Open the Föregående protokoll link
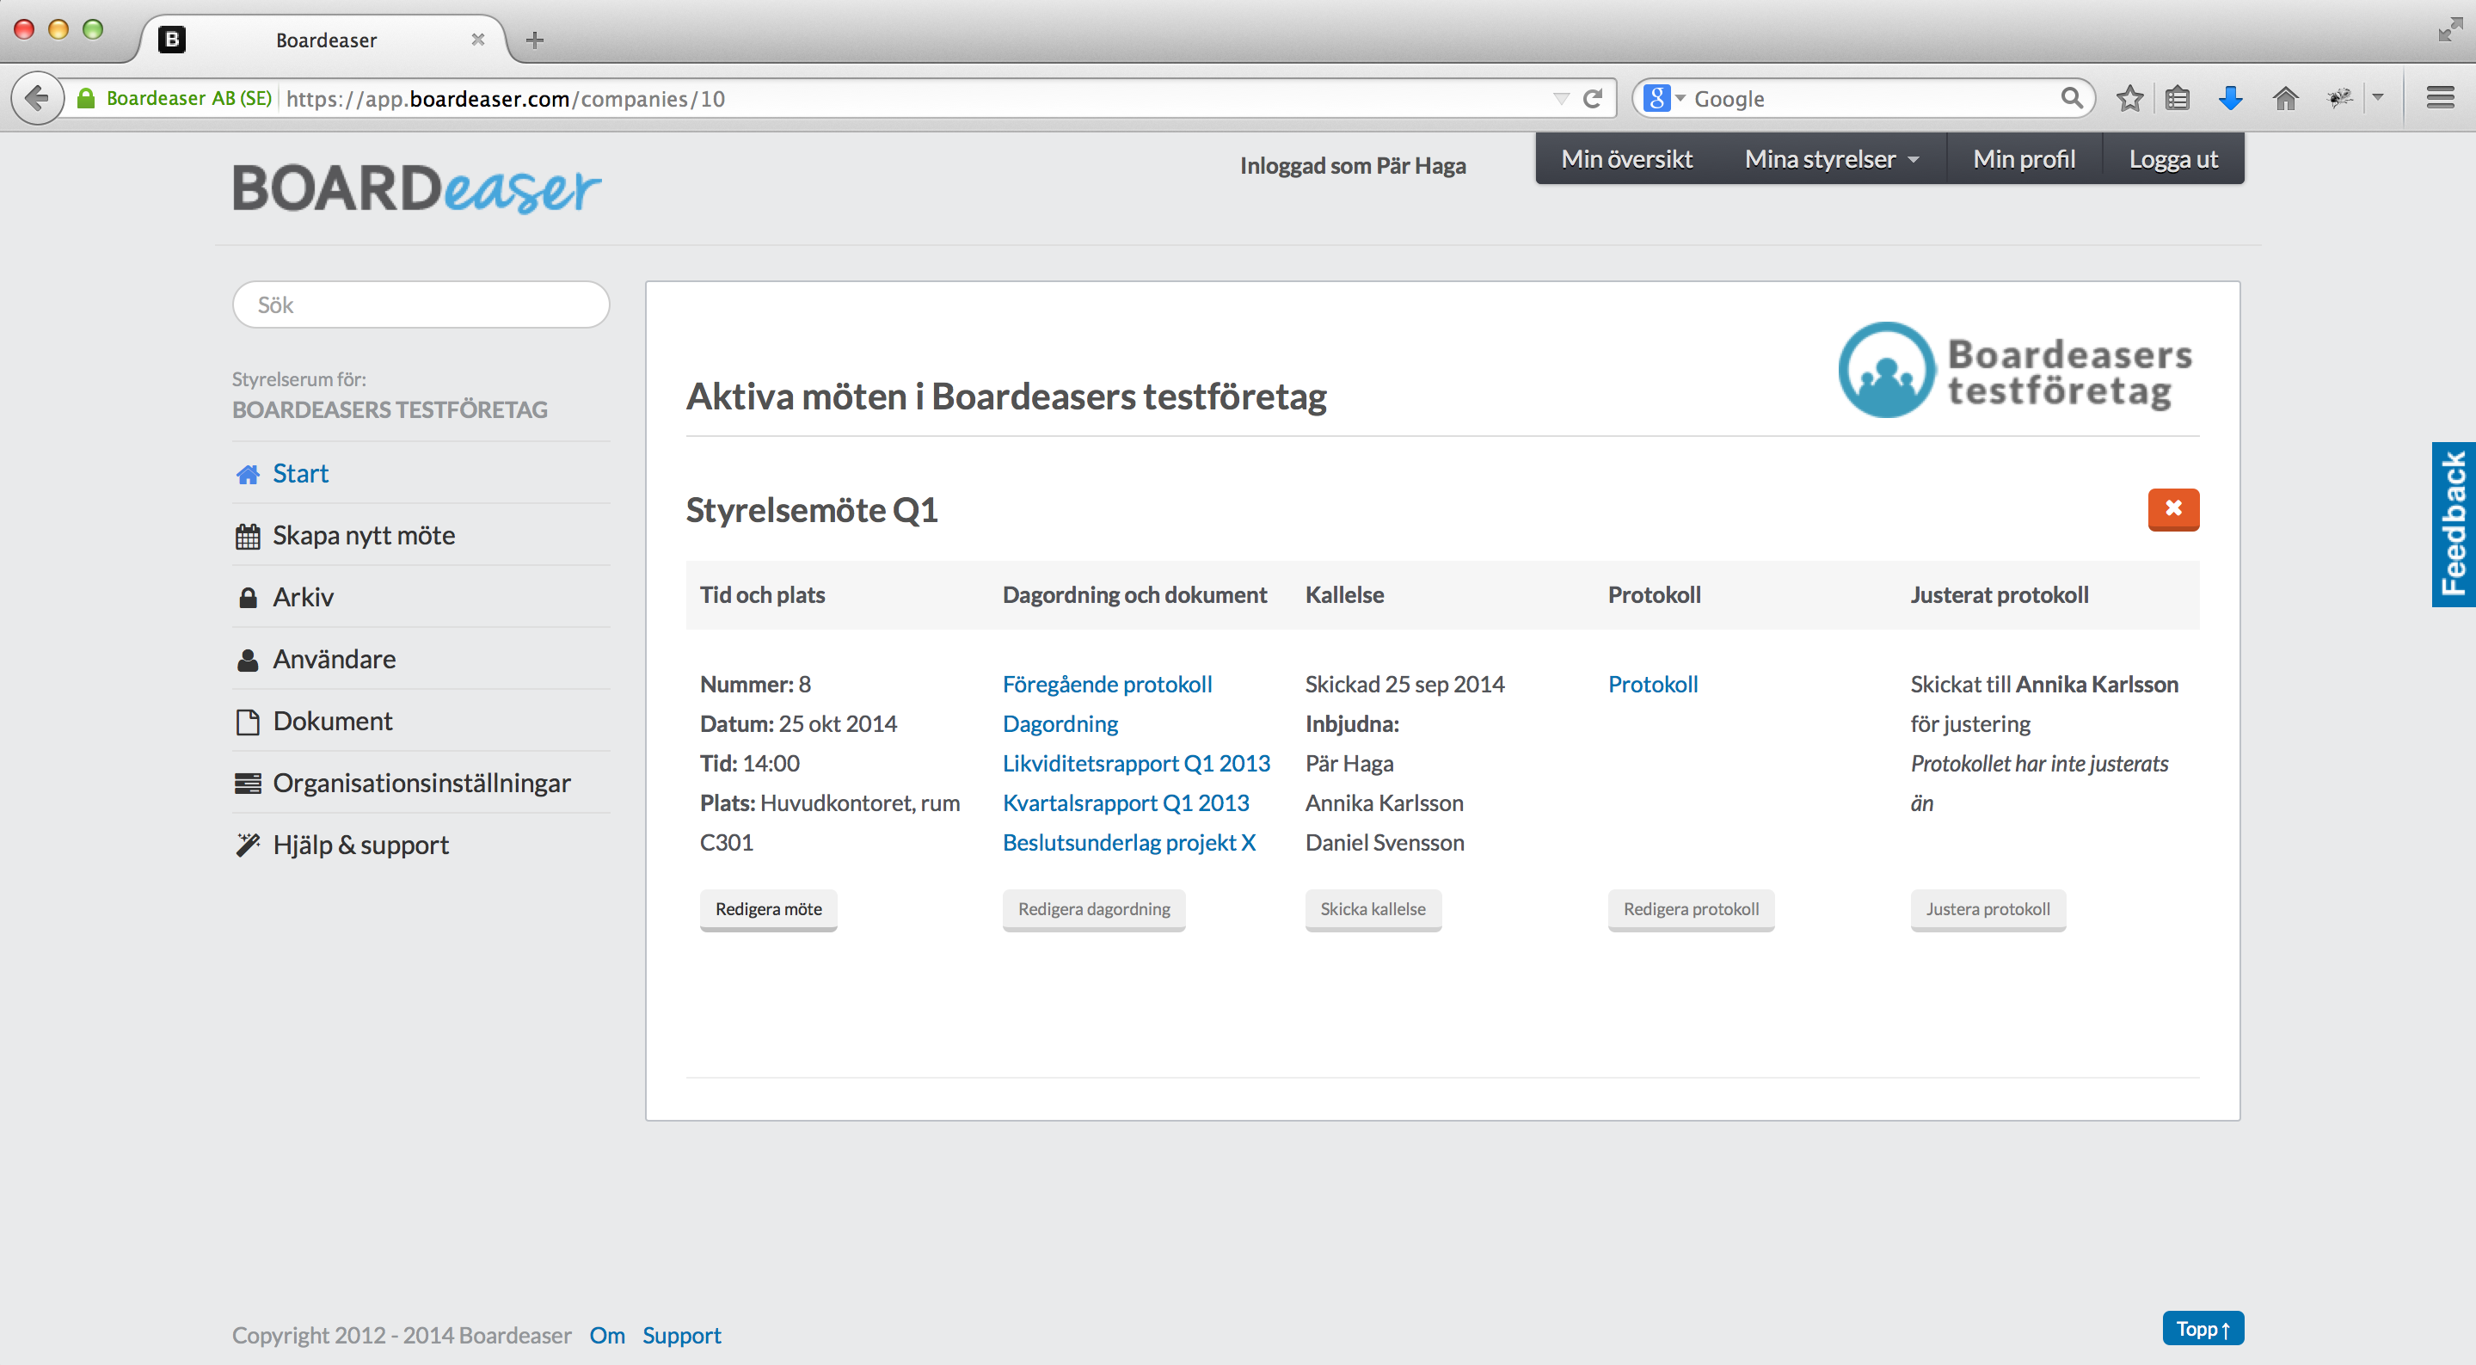 (1108, 685)
